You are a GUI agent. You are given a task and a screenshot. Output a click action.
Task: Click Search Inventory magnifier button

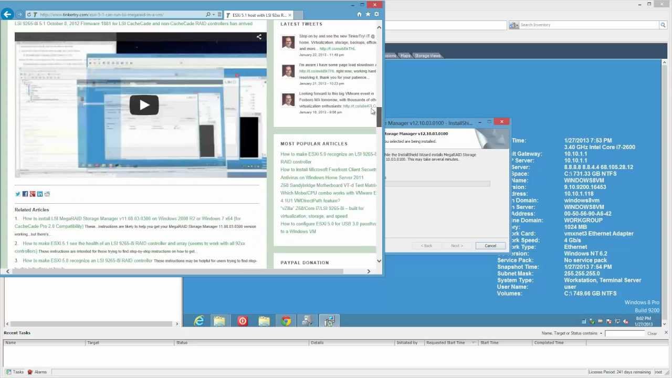pyautogui.click(x=663, y=25)
